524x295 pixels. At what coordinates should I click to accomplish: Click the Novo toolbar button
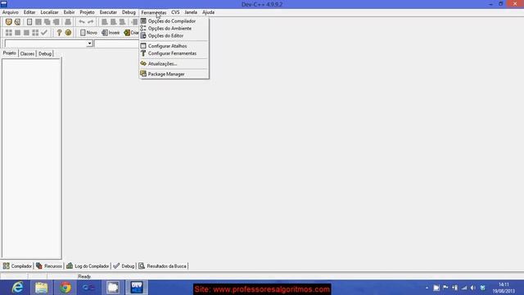point(88,33)
